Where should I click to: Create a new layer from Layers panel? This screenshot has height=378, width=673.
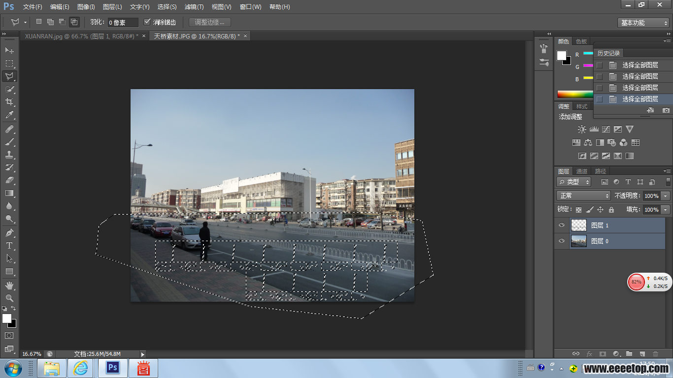pos(642,353)
